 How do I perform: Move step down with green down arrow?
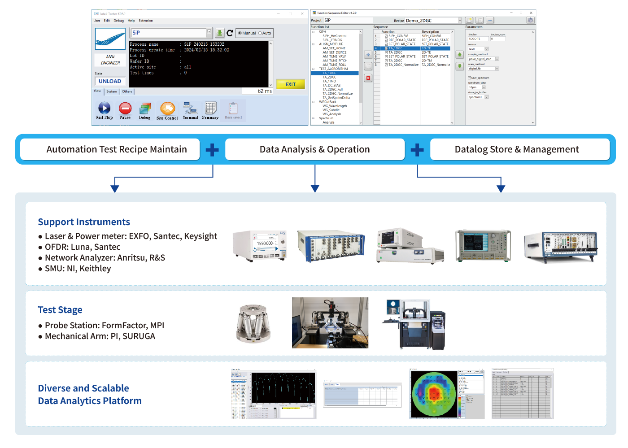(459, 66)
